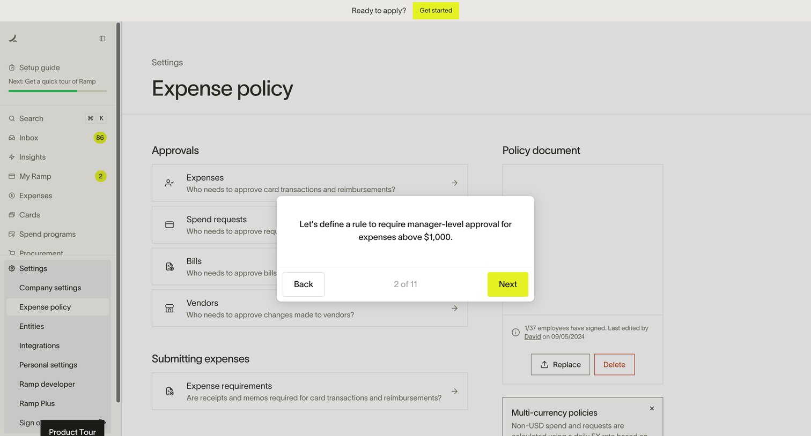Click the Spend programs icon
Image resolution: width=811 pixels, height=436 pixels.
coord(12,234)
